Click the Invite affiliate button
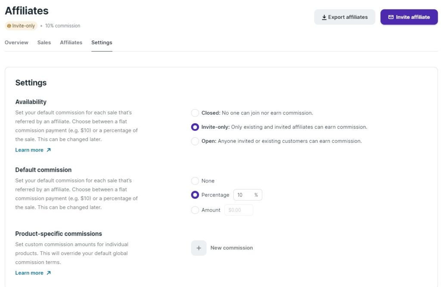 [x=409, y=17]
